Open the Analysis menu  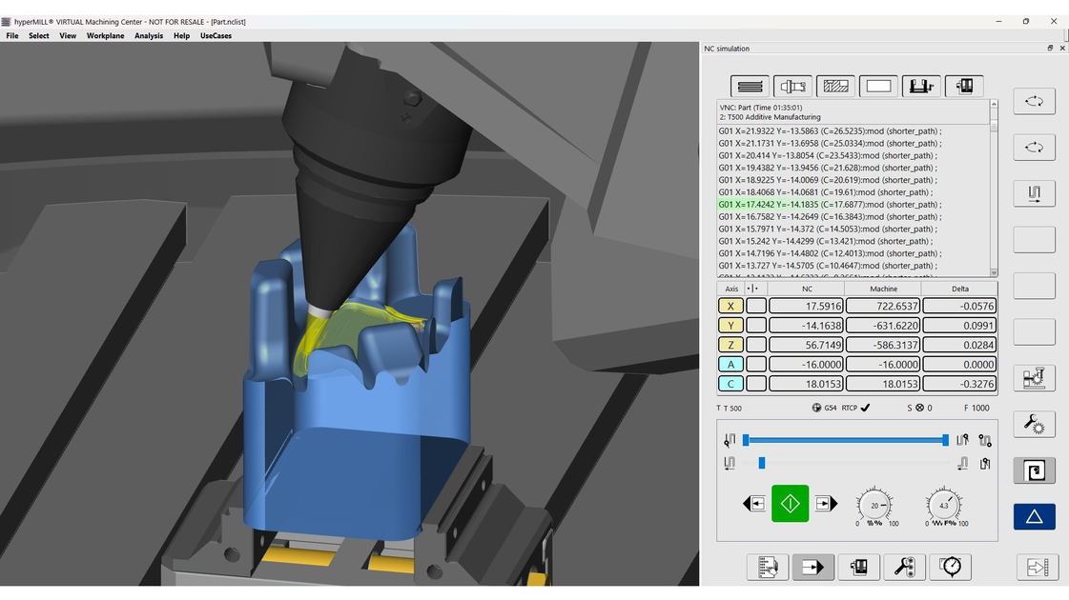point(149,36)
